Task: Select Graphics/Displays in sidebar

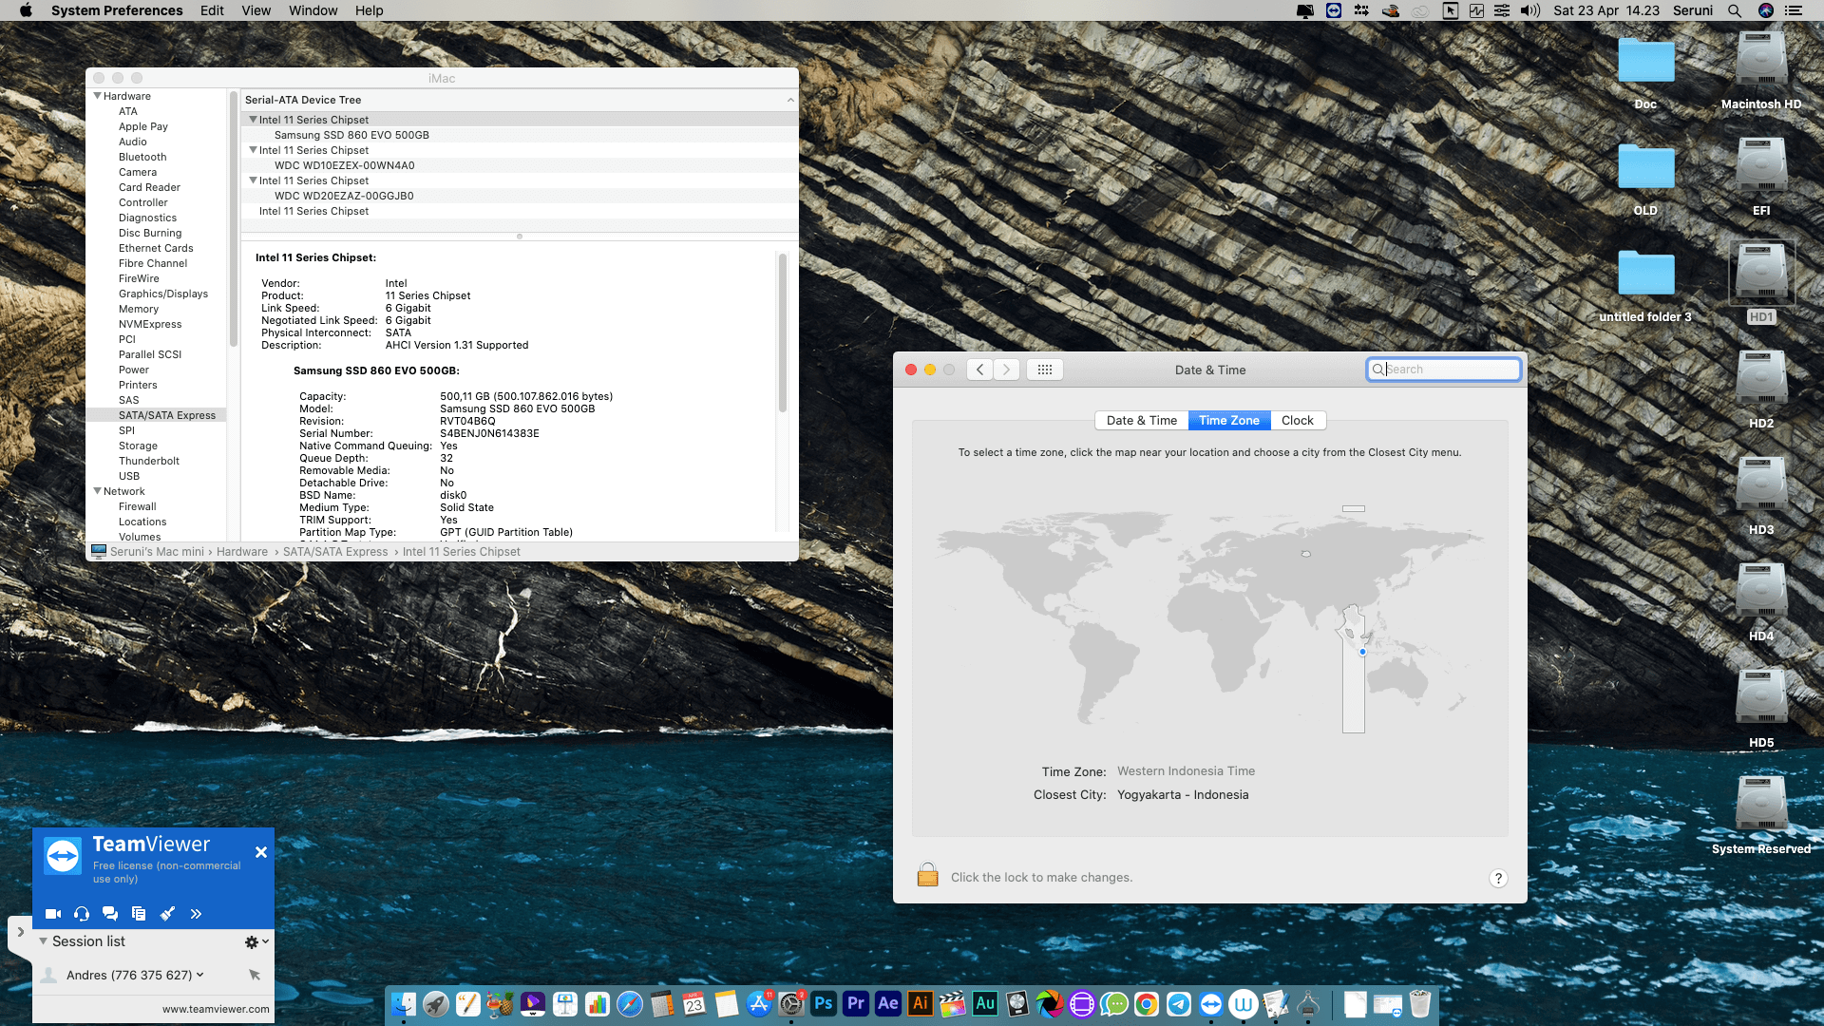Action: coord(163,294)
